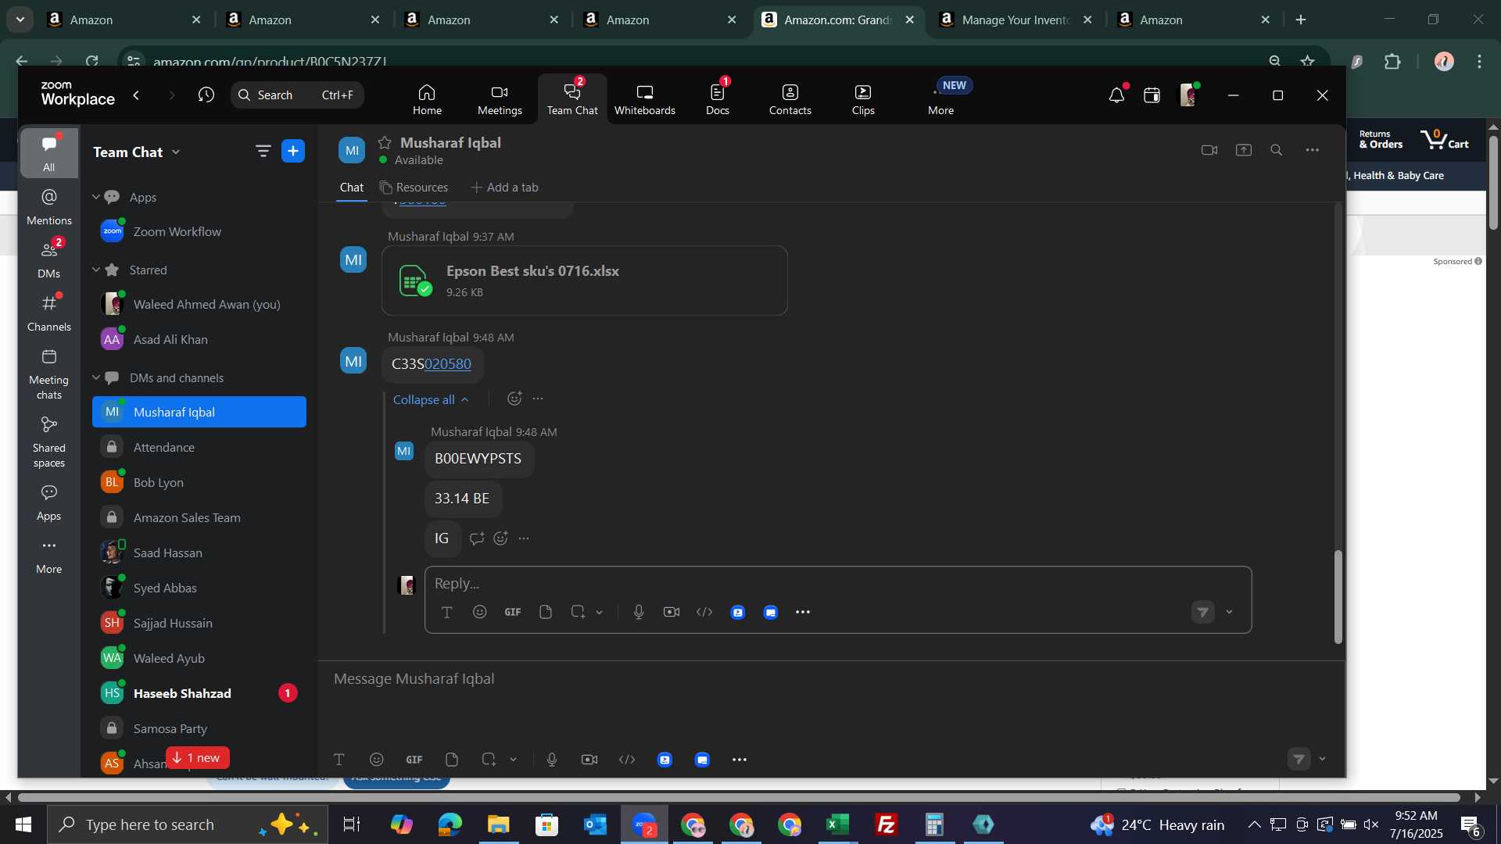
Task: Toggle text formatting in reply box
Action: [x=447, y=613]
